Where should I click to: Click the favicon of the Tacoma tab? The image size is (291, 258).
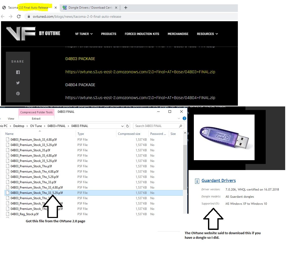coord(4,8)
